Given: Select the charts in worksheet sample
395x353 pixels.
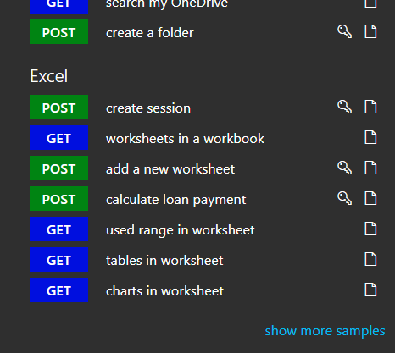Looking at the screenshot, I should tap(164, 291).
